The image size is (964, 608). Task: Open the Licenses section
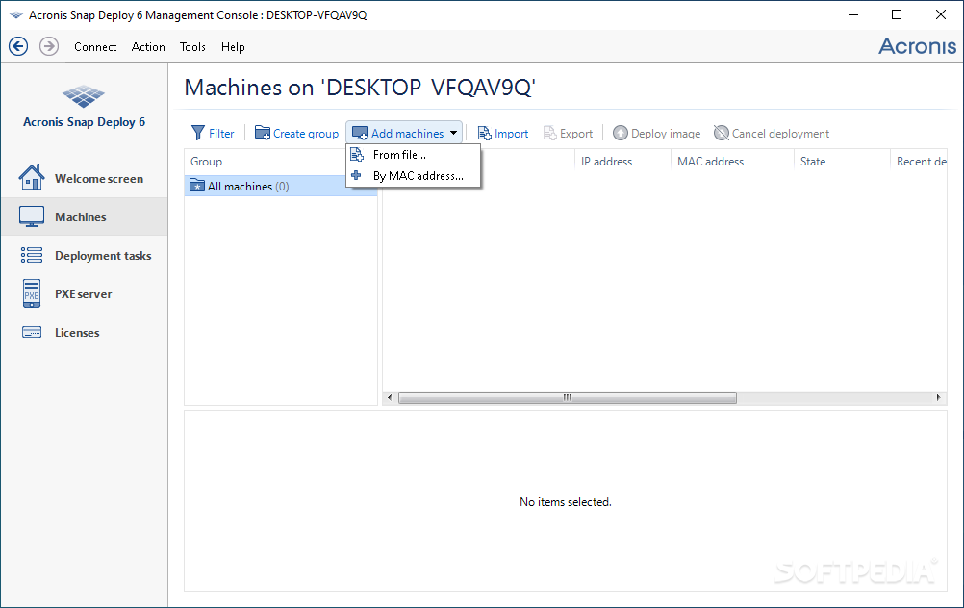[x=77, y=333]
